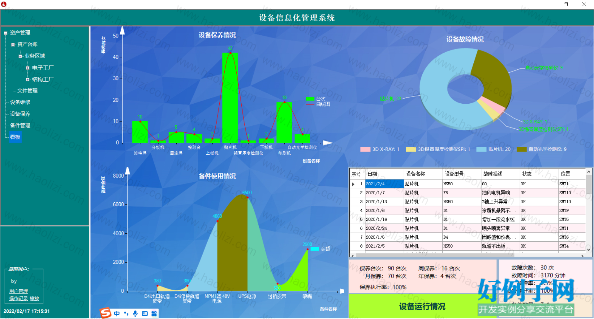Toggle the punctuation mode icon
The image size is (594, 319).
pos(126,313)
